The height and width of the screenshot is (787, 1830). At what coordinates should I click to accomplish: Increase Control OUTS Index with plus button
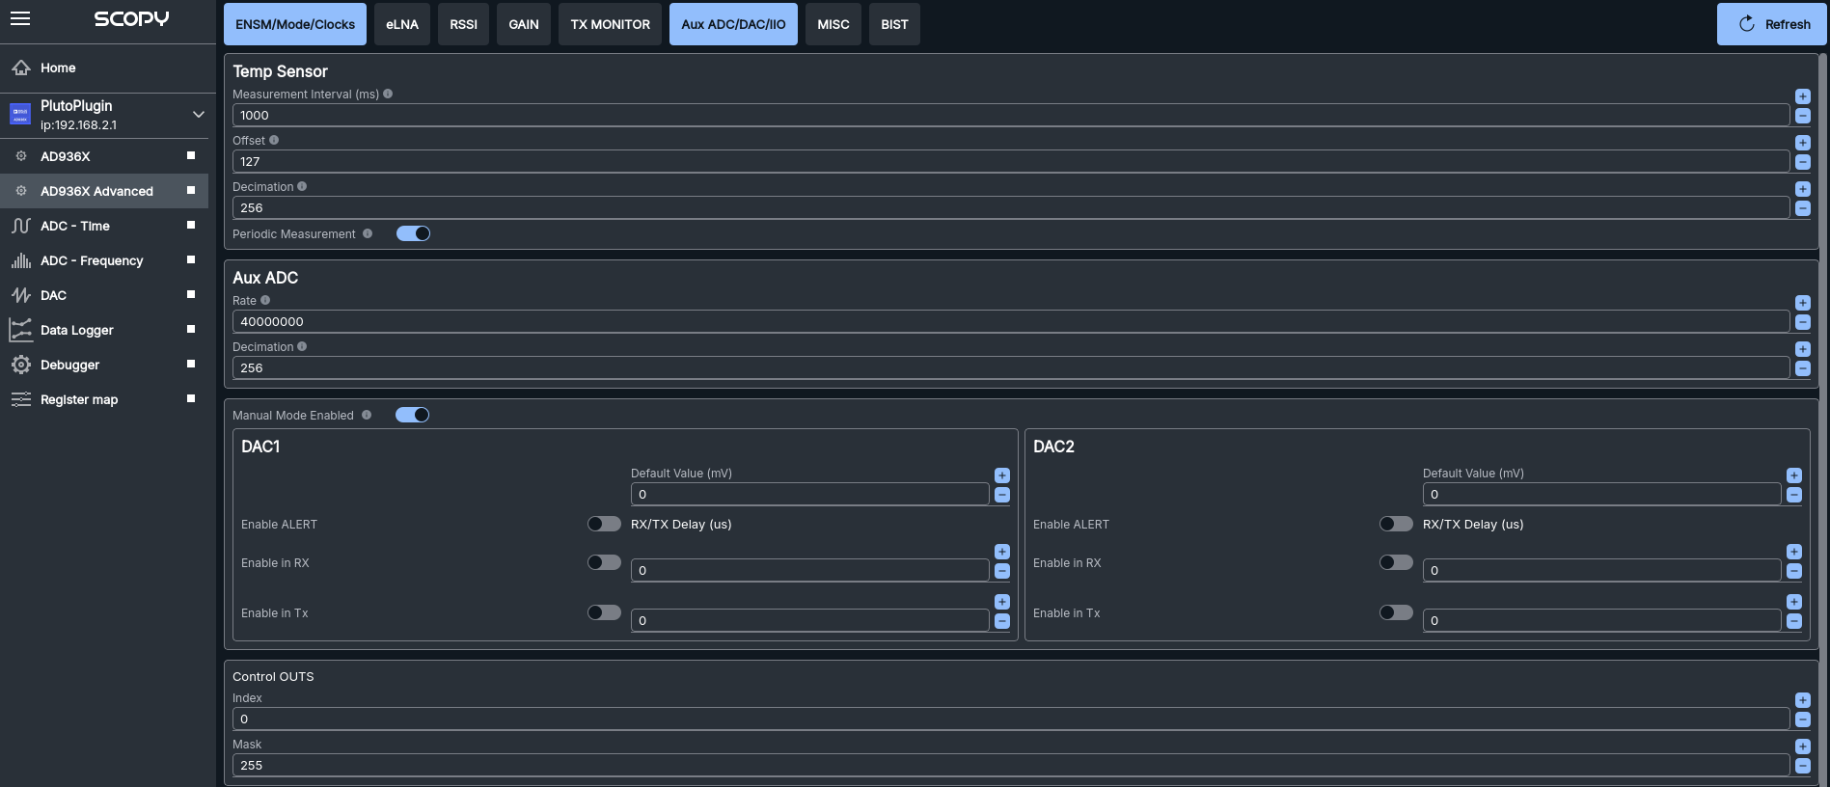[1802, 700]
